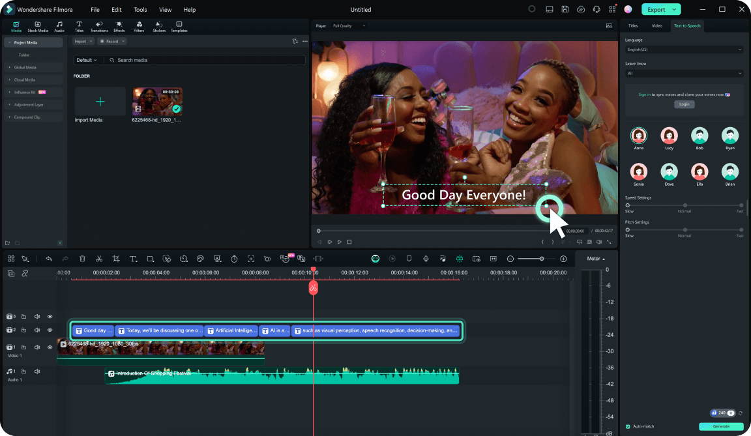Click the voiceover microphone icon

tap(426, 259)
